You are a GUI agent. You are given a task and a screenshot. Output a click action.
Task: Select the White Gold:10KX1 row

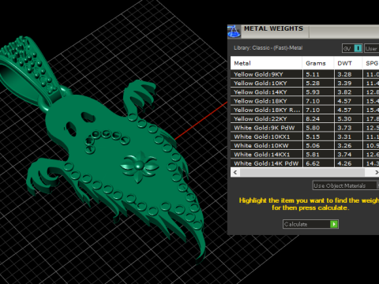pyautogui.click(x=305, y=136)
